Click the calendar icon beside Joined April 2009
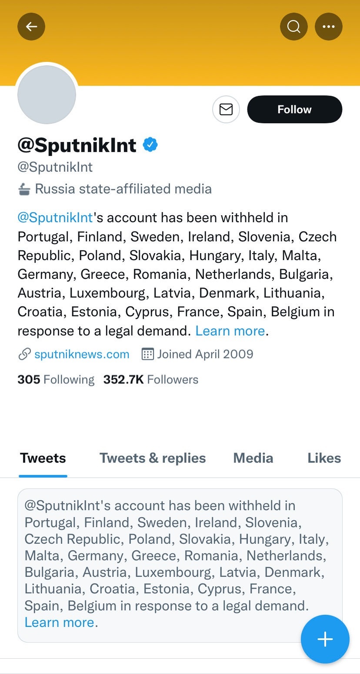Viewport: 360px width, 674px height. tap(147, 354)
